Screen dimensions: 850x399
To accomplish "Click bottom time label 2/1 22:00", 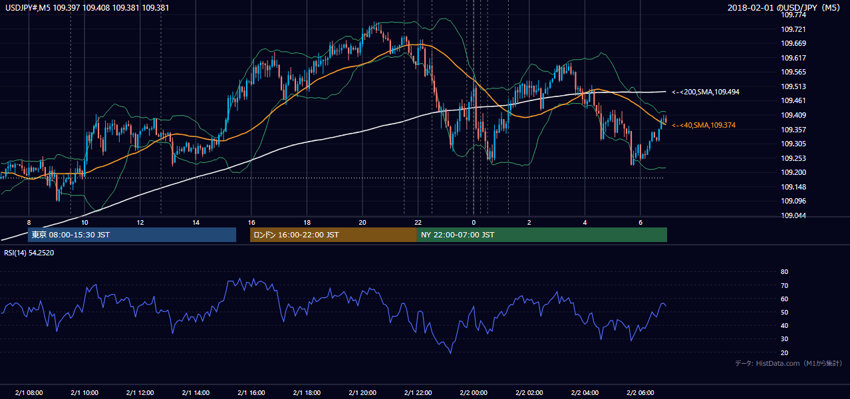I will pos(418,393).
